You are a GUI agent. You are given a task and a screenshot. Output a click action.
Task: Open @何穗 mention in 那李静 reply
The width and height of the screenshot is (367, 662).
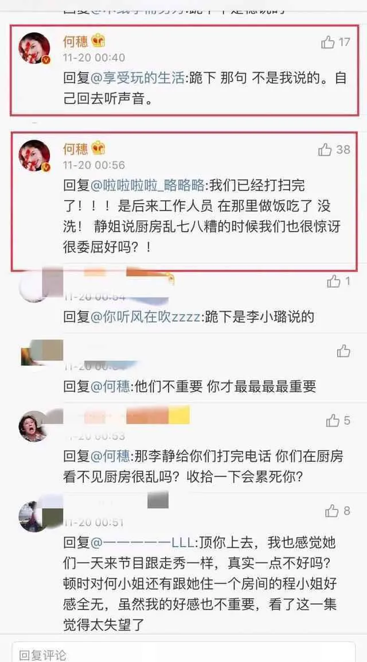point(110,456)
